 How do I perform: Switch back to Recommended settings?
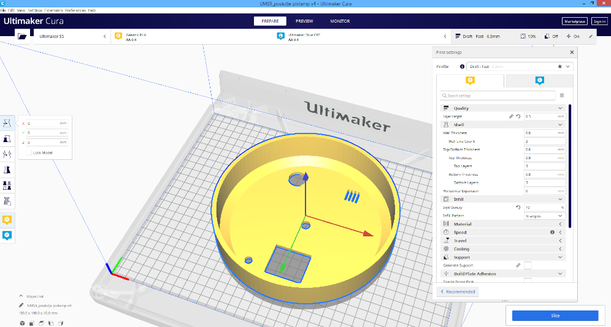coord(458,291)
